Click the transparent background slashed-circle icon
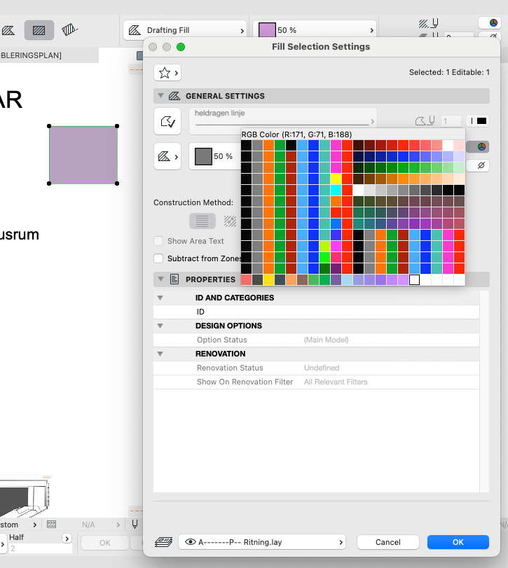The height and width of the screenshot is (568, 508). 481,166
